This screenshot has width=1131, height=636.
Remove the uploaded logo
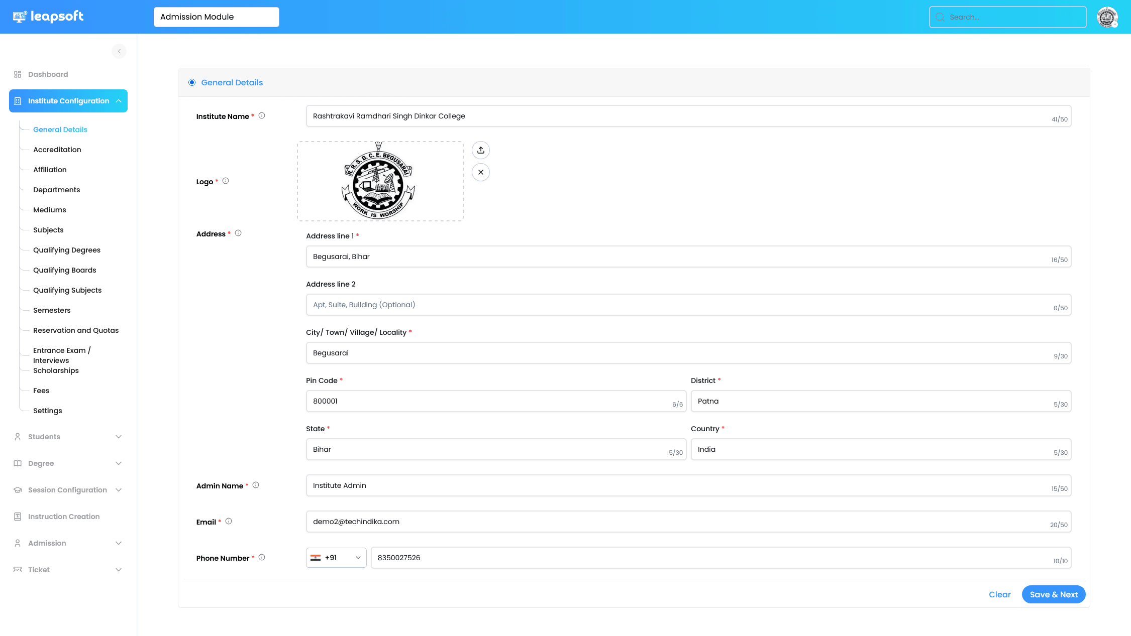pyautogui.click(x=481, y=172)
